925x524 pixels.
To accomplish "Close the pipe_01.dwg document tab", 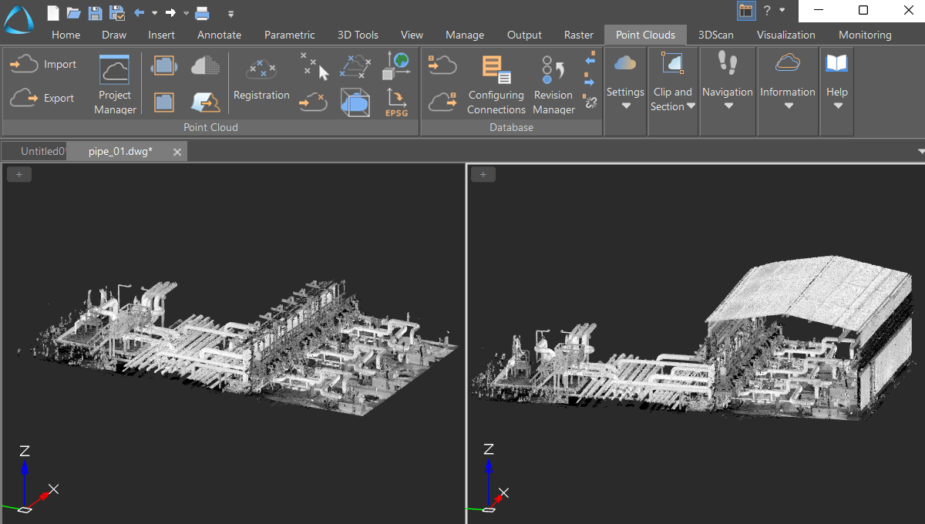I will [177, 152].
